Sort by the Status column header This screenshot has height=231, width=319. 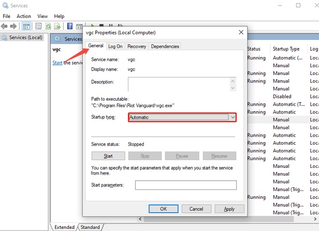click(x=254, y=49)
